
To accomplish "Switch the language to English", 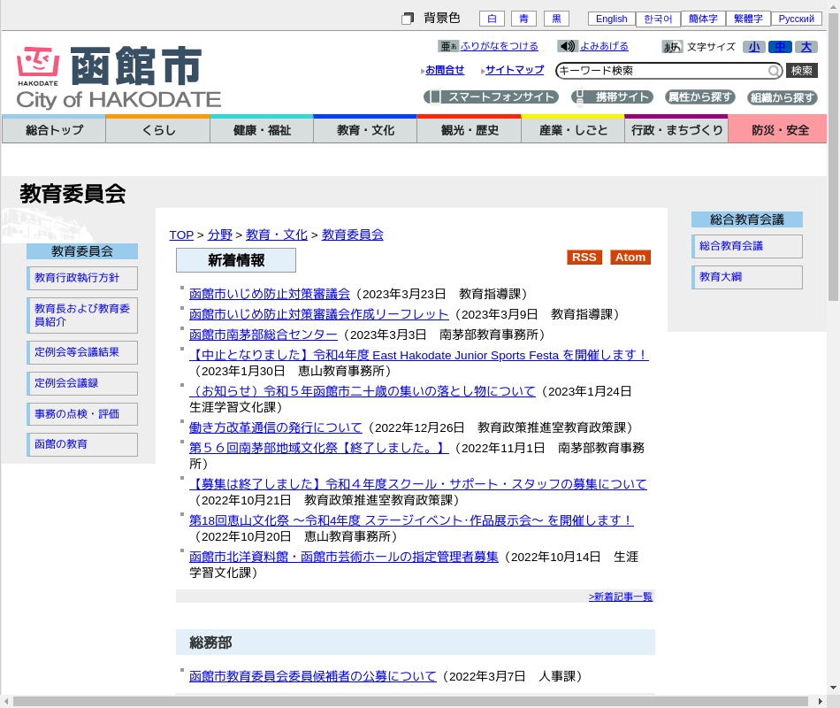I will click(x=611, y=19).
